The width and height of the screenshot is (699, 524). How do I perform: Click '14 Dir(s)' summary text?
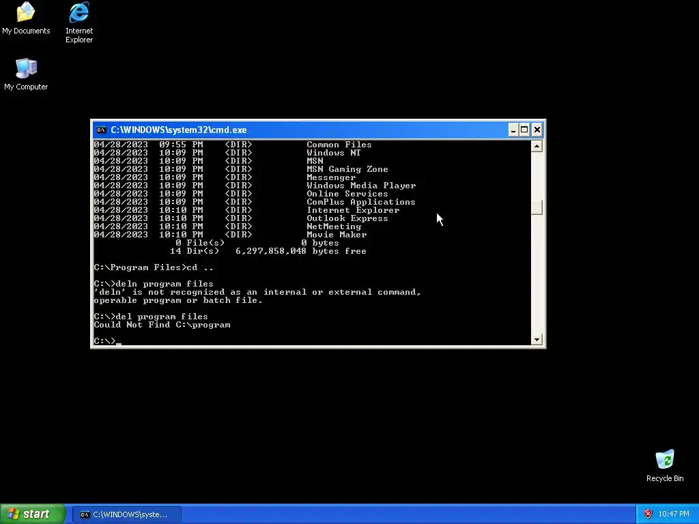point(195,251)
